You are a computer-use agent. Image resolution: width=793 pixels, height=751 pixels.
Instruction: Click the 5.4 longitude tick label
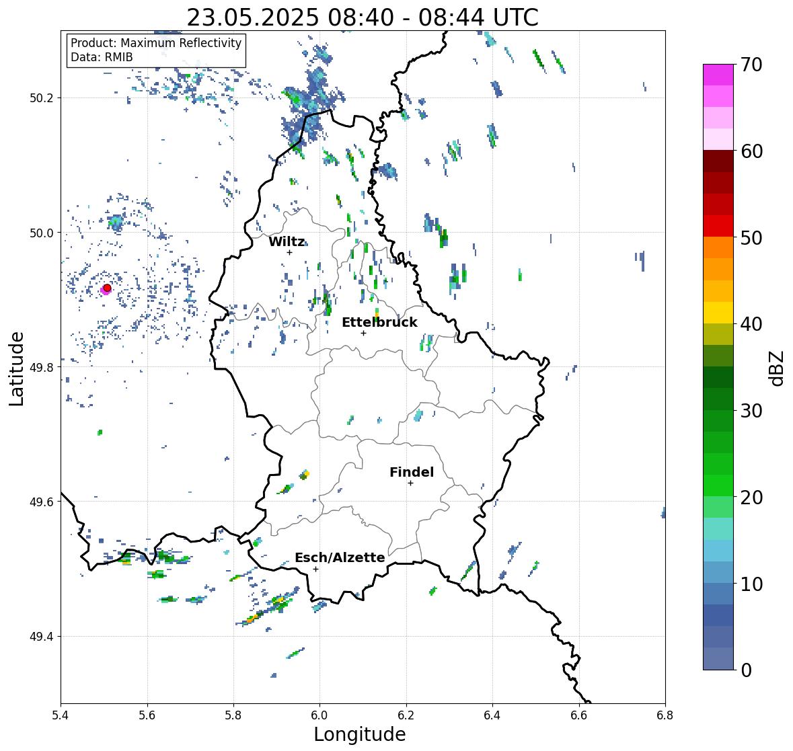tap(61, 715)
